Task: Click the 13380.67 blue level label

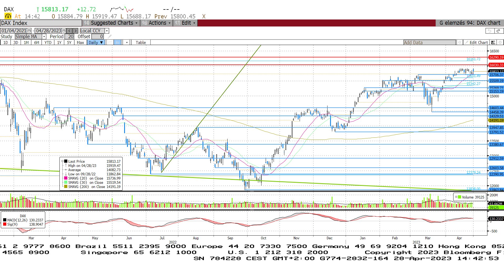Action: tap(496, 145)
